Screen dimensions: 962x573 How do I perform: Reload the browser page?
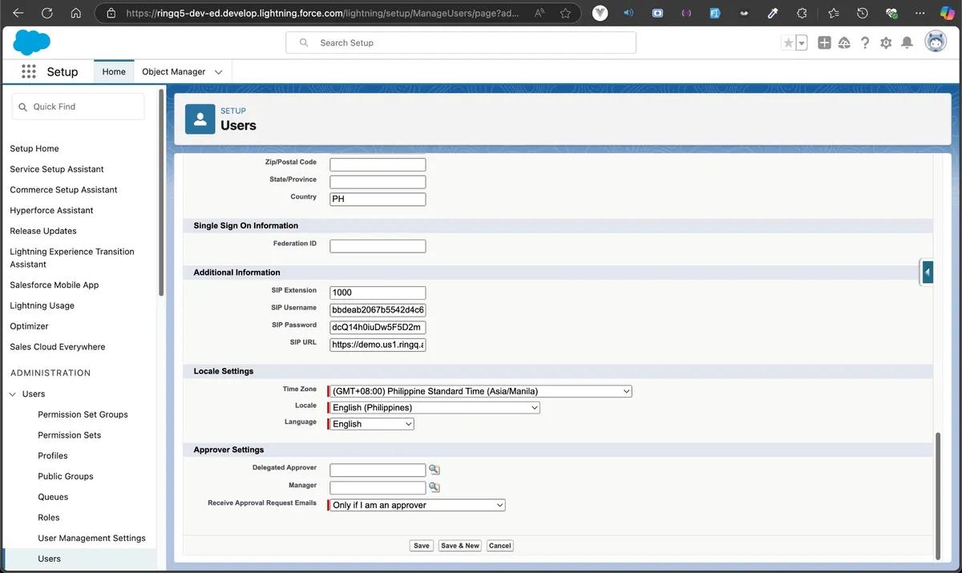47,14
